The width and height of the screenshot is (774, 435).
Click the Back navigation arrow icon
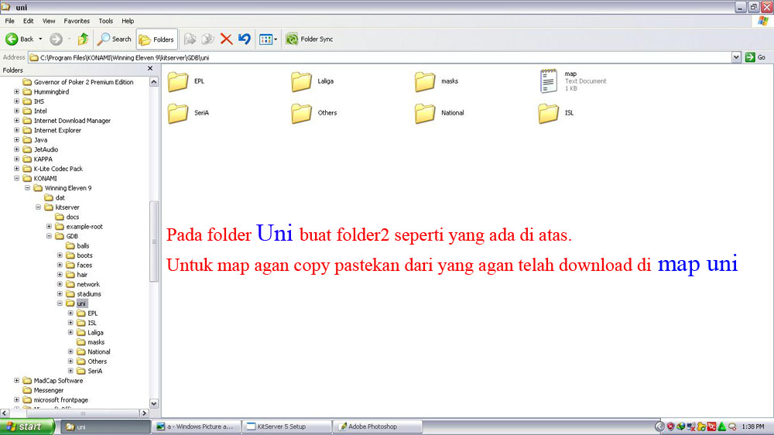pos(12,39)
